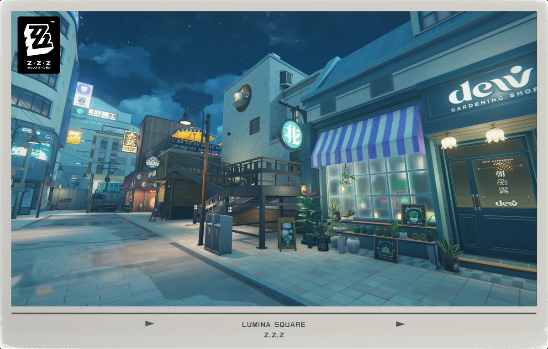The height and width of the screenshot is (349, 548).
Task: Click the Lumina Square scene image
Action: 274,159
